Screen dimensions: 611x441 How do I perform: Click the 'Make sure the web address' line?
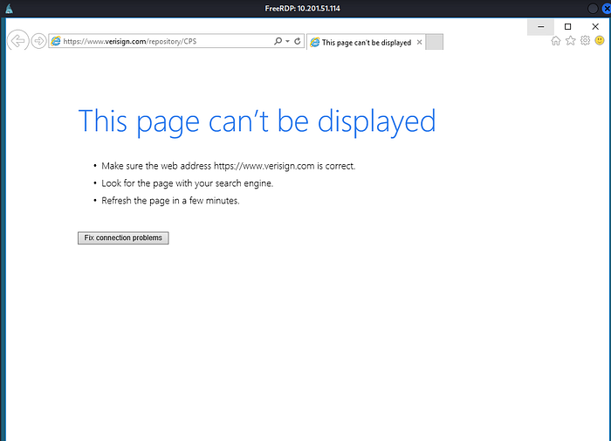229,166
